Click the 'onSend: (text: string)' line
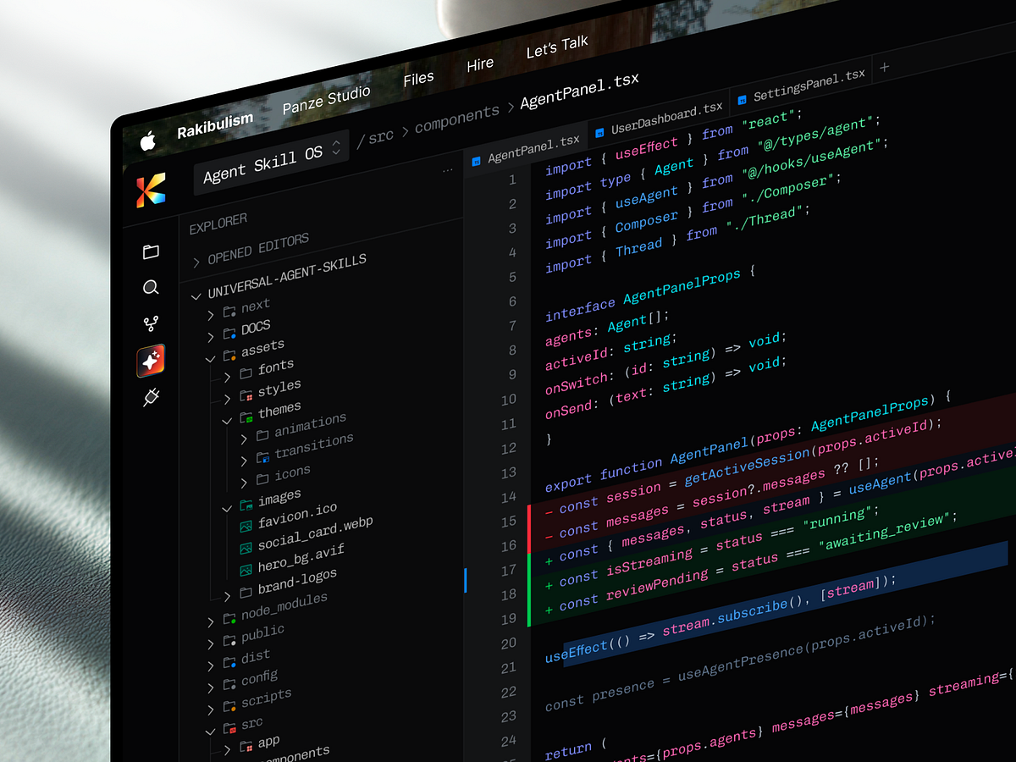The height and width of the screenshot is (762, 1016). pyautogui.click(x=665, y=387)
